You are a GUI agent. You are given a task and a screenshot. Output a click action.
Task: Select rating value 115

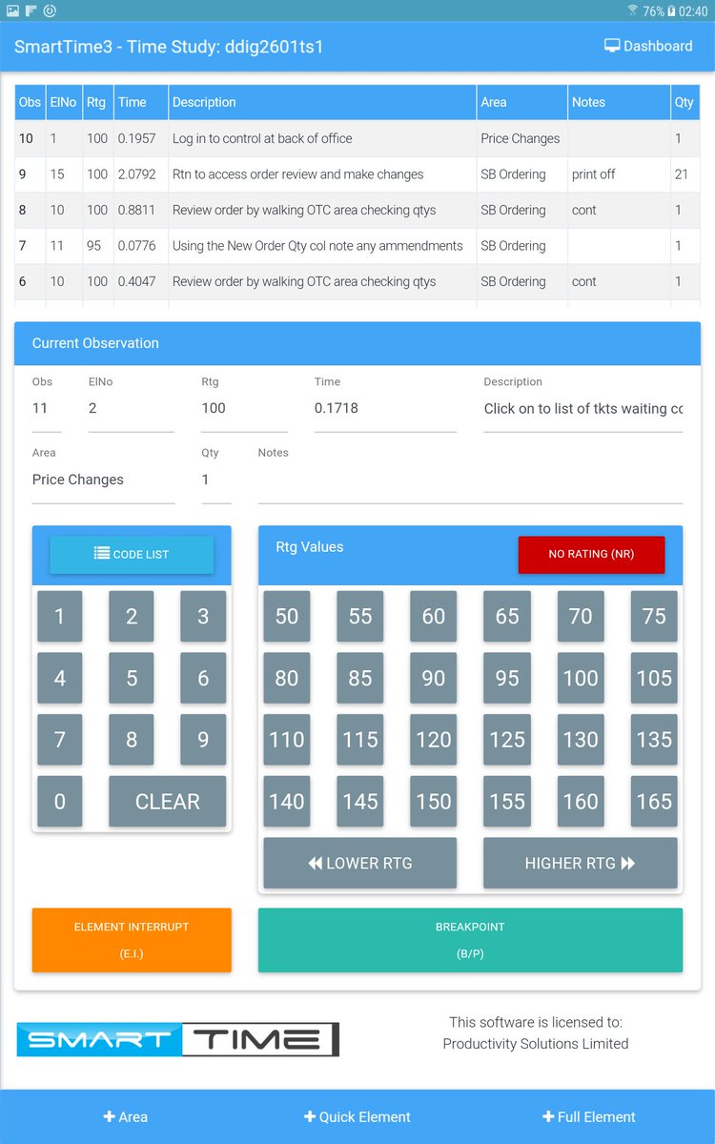(360, 740)
